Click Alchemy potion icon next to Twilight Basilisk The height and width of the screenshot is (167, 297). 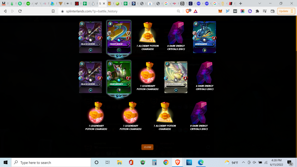[x=148, y=33]
